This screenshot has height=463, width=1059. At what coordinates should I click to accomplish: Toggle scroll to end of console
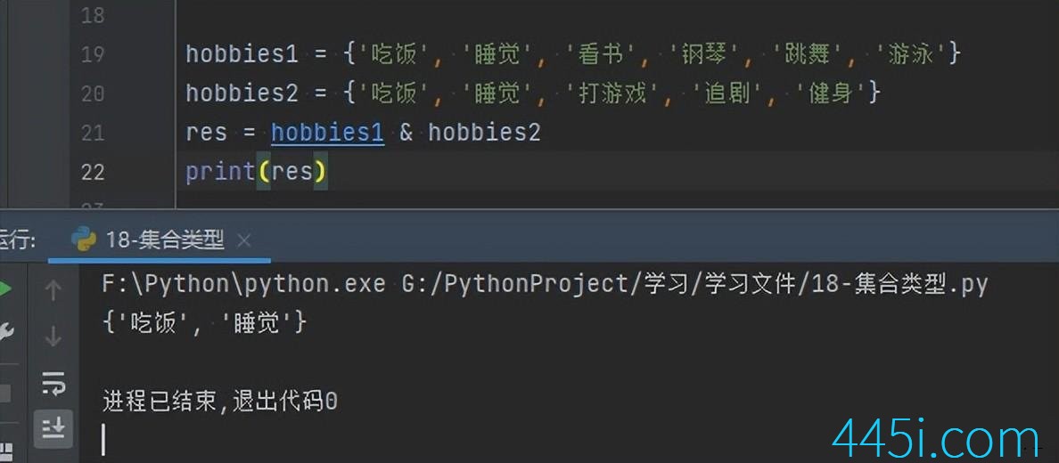coord(53,428)
